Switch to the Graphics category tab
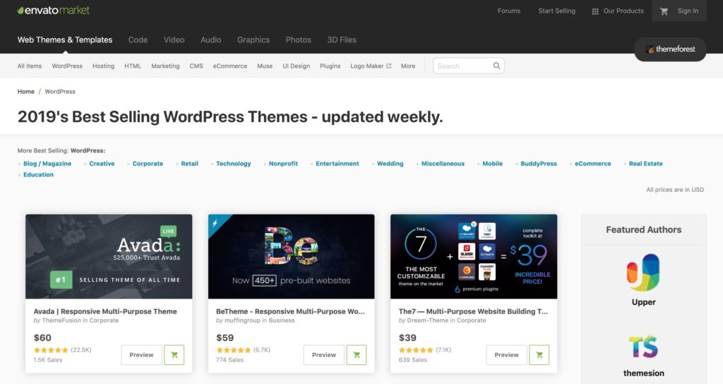 pyautogui.click(x=253, y=40)
